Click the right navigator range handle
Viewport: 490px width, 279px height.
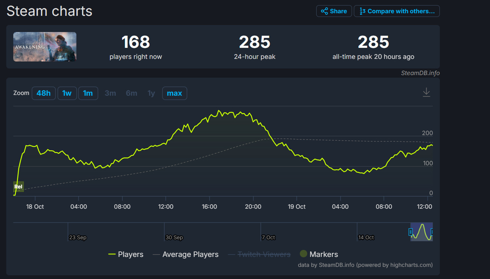coord(432,232)
